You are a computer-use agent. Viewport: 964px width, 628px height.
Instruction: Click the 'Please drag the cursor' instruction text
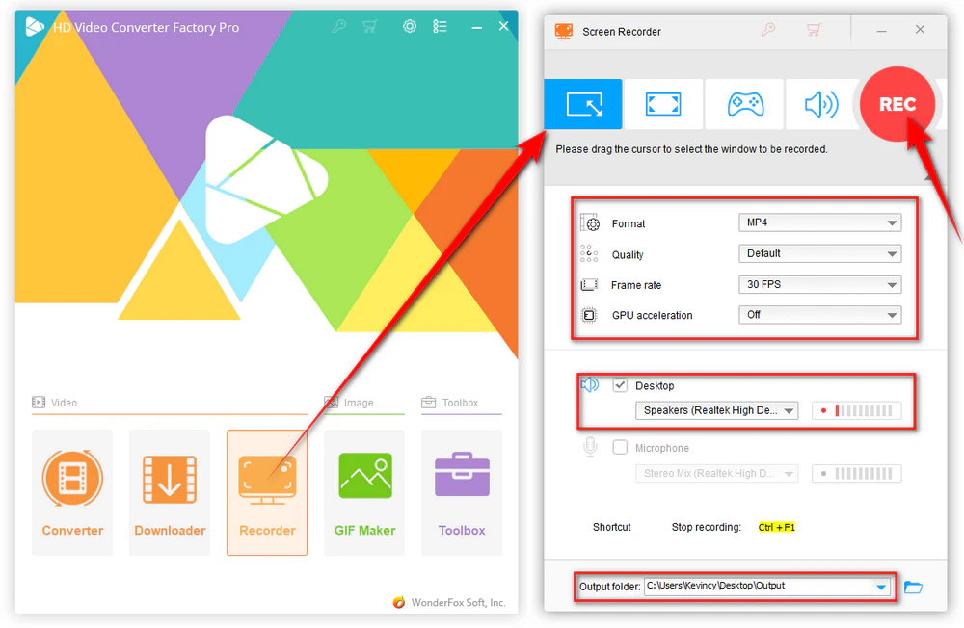(x=691, y=149)
